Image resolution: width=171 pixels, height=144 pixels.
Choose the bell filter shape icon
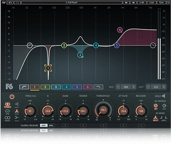(16, 111)
